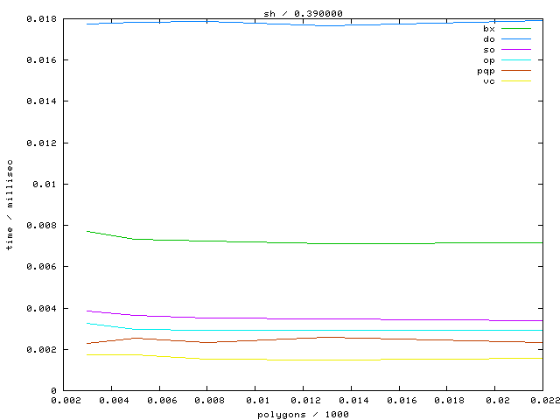Click the blue data curve near the top
Viewport: 560px width, 420px height.
[262, 24]
